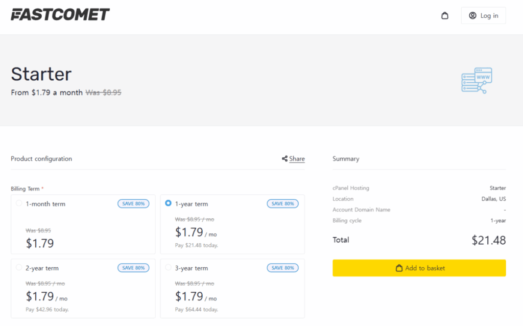The height and width of the screenshot is (326, 523).
Task: Click the Total price $21.48
Action: [488, 240]
